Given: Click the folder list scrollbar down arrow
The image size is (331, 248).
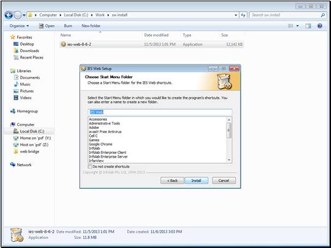Looking at the screenshot, I should [x=229, y=160].
